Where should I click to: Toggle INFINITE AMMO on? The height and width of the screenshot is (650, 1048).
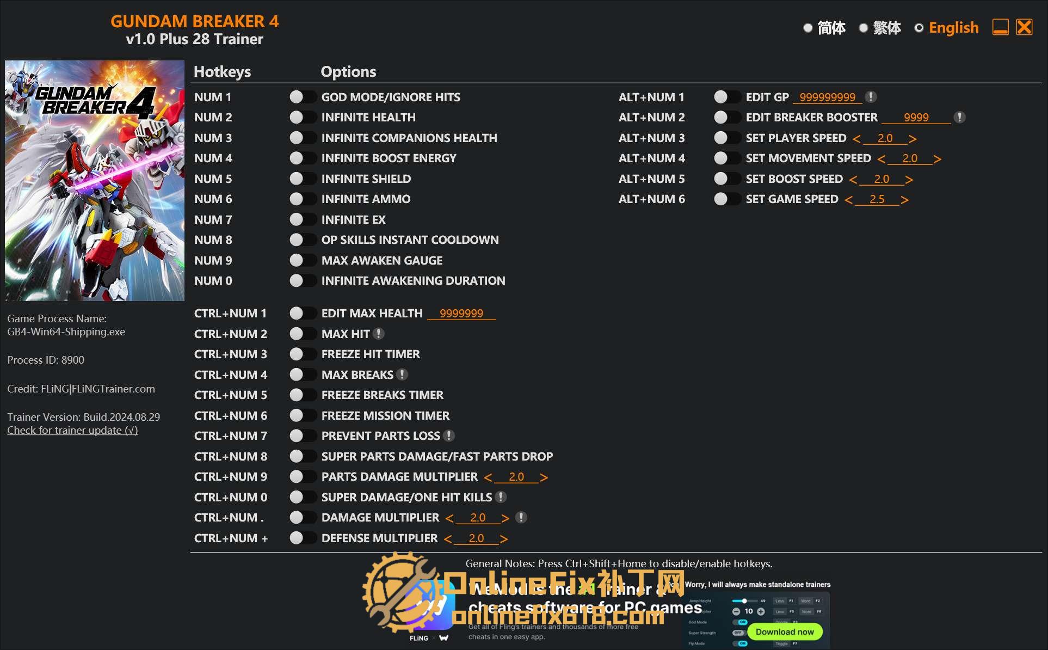coord(303,199)
